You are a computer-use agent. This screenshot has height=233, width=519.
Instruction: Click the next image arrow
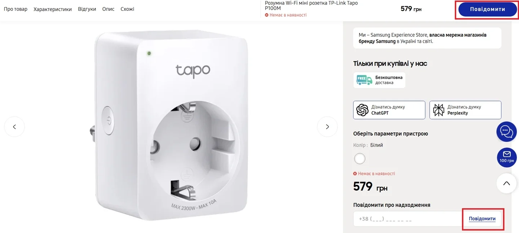click(x=327, y=127)
